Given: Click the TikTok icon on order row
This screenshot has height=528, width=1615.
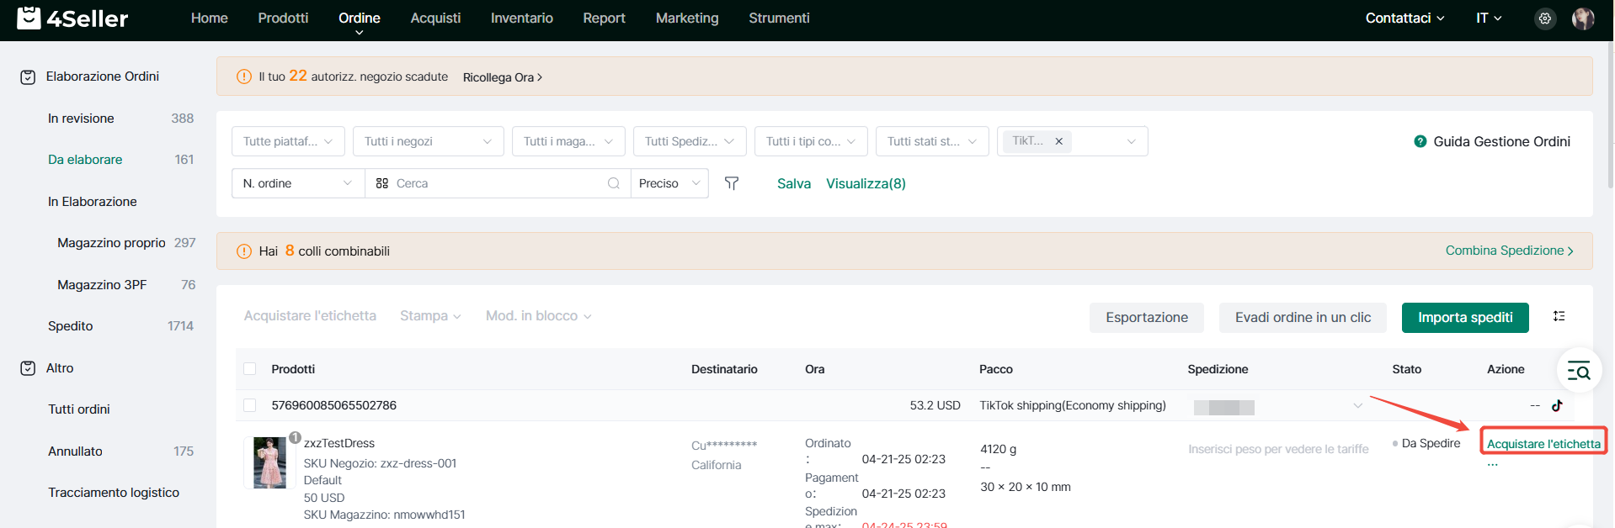Looking at the screenshot, I should 1557,405.
